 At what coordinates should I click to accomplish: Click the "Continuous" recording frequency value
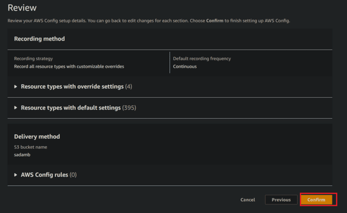(185, 67)
